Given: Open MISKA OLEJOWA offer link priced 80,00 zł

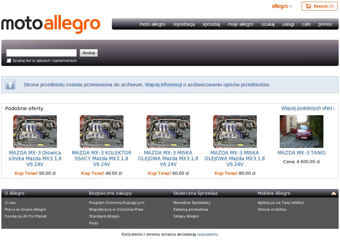Looking at the screenshot, I should (x=235, y=158).
